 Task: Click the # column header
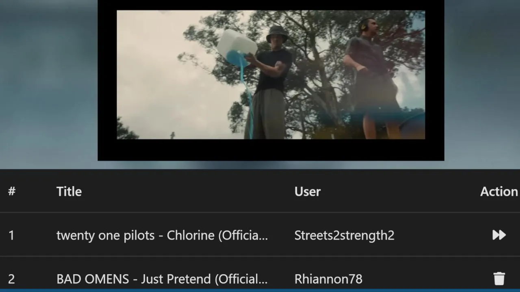[12, 191]
